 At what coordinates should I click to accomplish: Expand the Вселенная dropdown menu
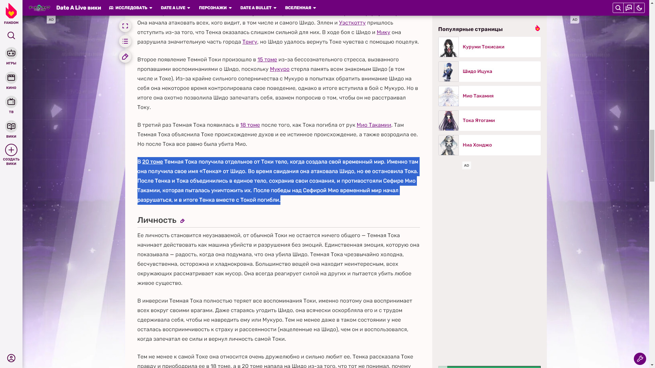point(301,8)
